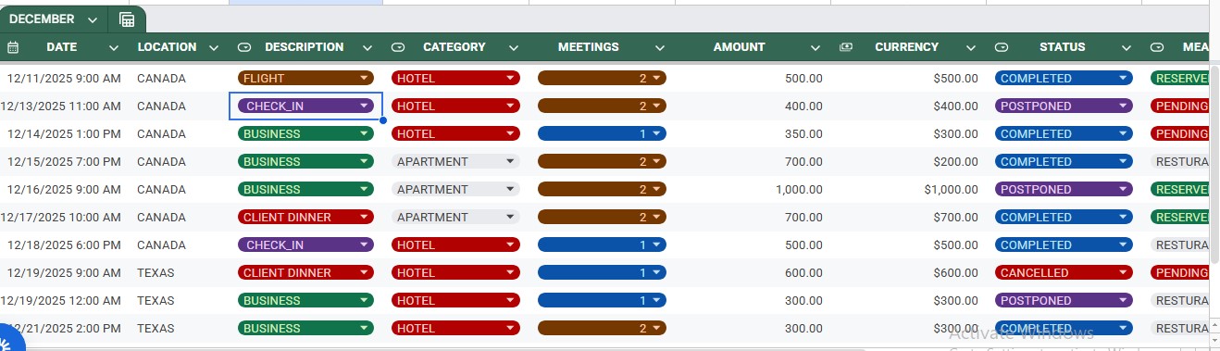
Task: Open COMPLETED status chip in 12/15/2025 row
Action: click(1123, 162)
